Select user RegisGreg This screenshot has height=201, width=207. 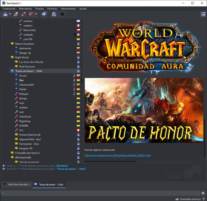25,121
